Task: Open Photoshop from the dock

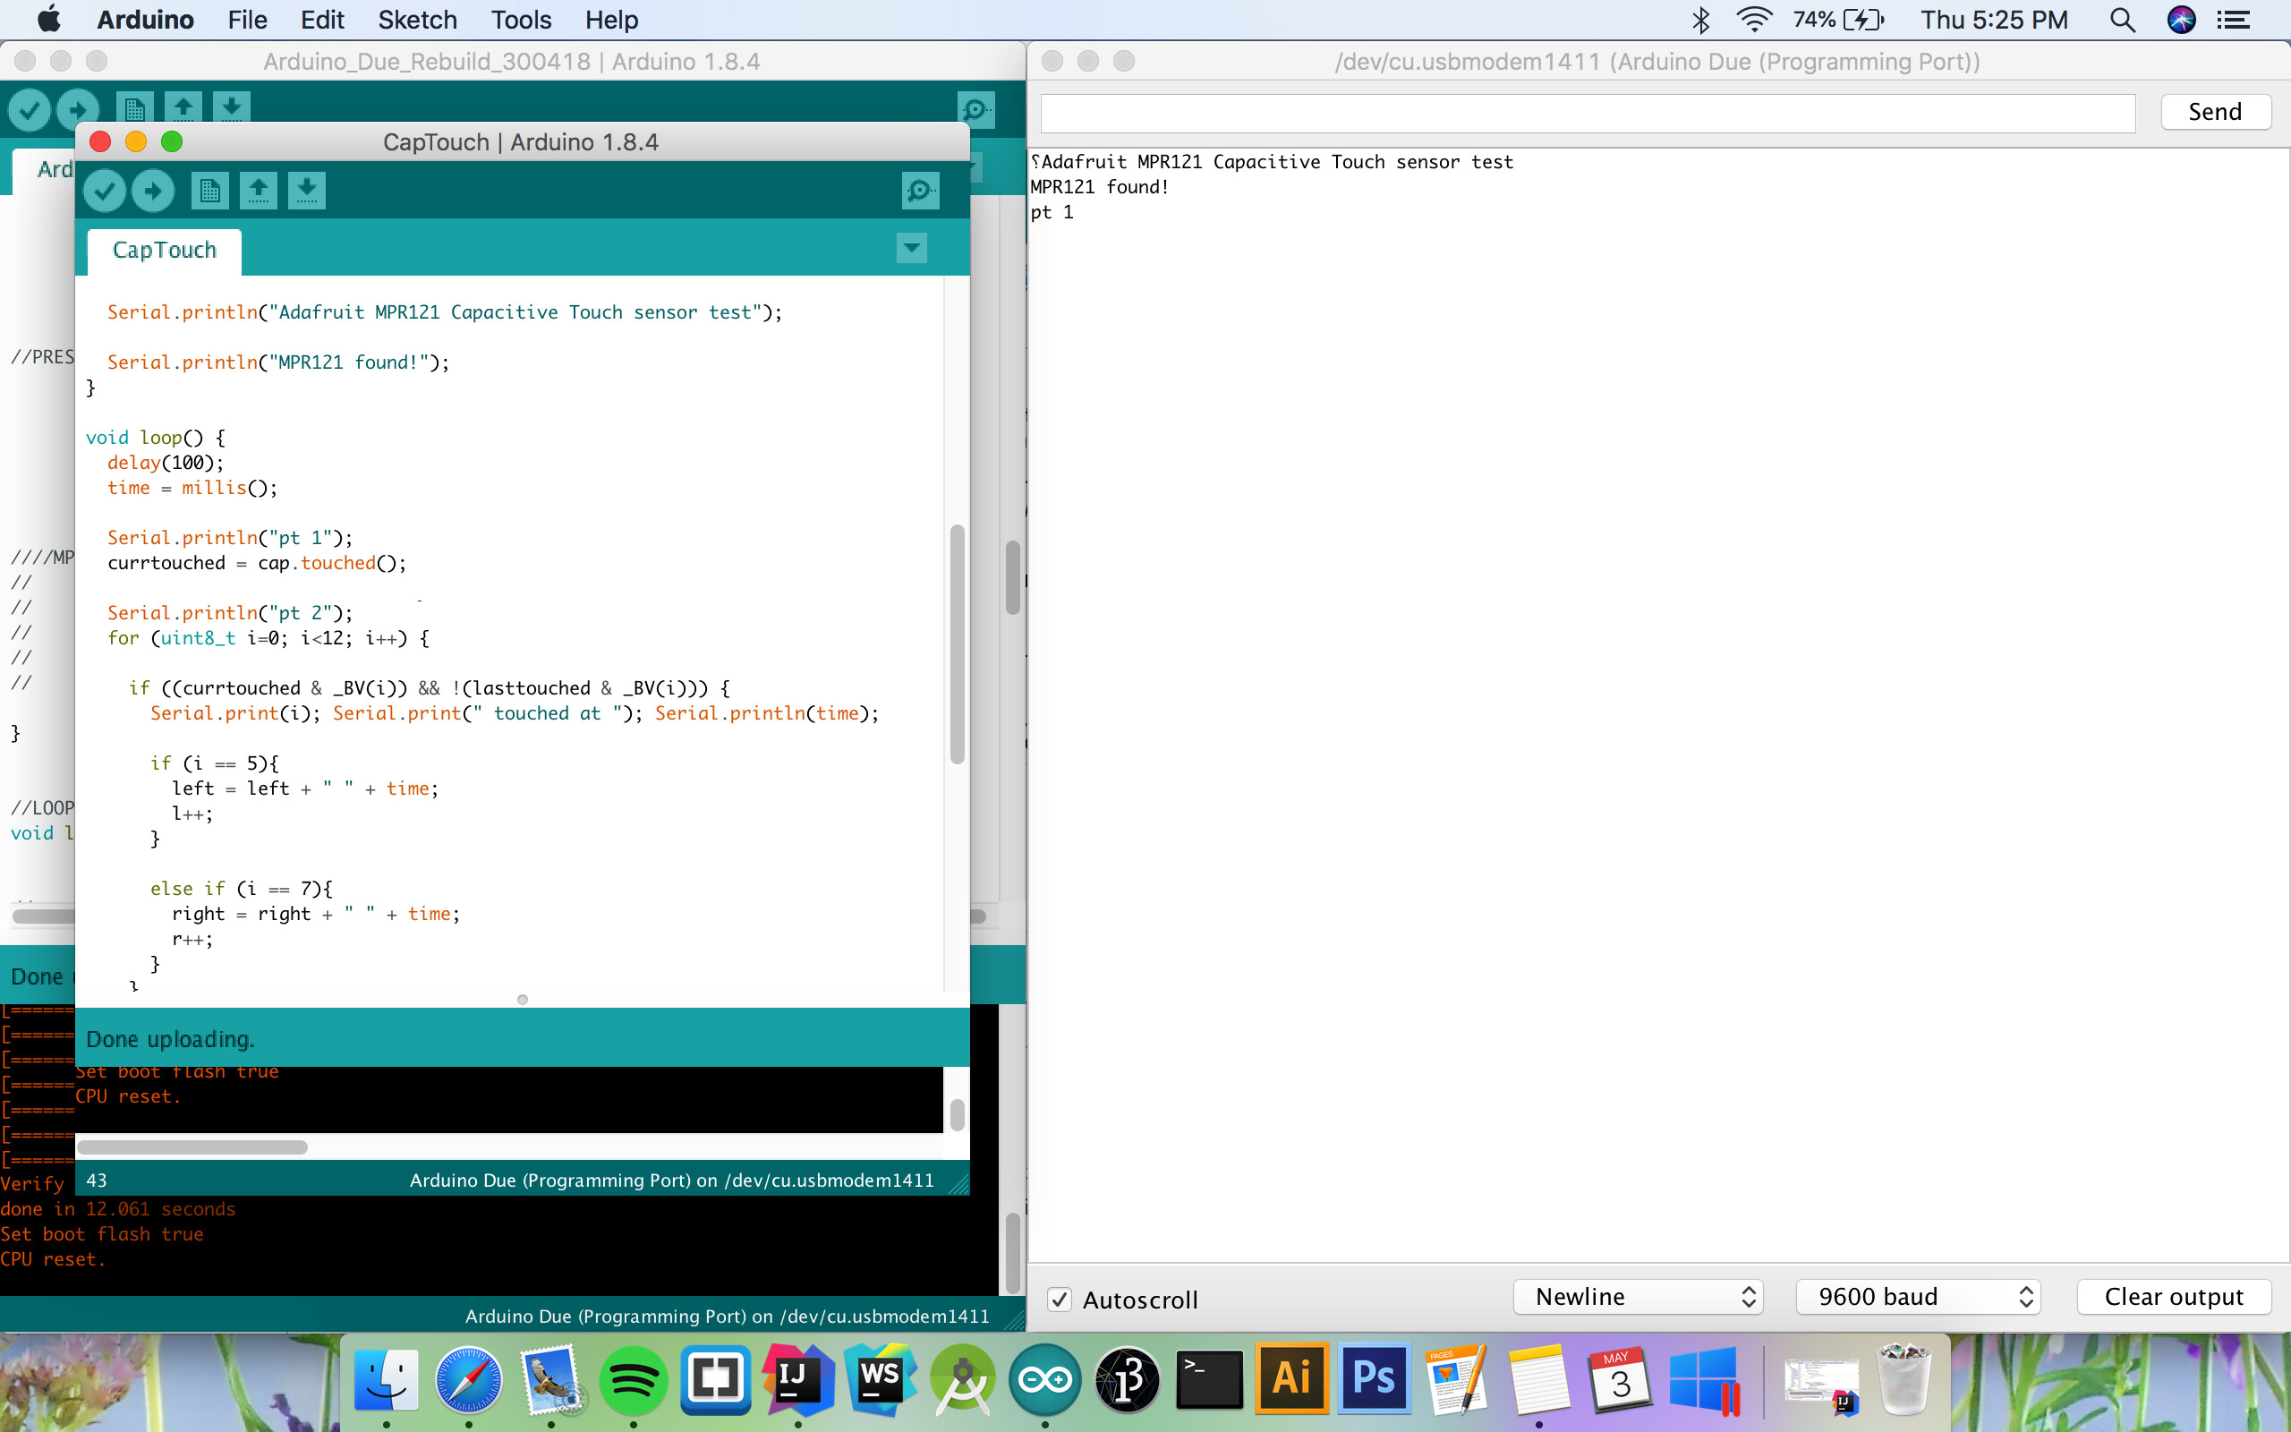Action: click(x=1375, y=1379)
